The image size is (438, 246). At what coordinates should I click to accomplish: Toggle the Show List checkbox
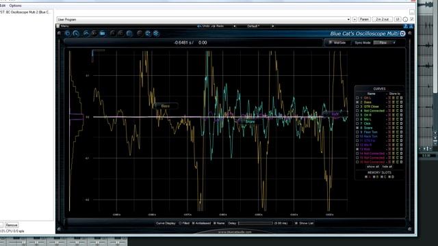pos(296,223)
